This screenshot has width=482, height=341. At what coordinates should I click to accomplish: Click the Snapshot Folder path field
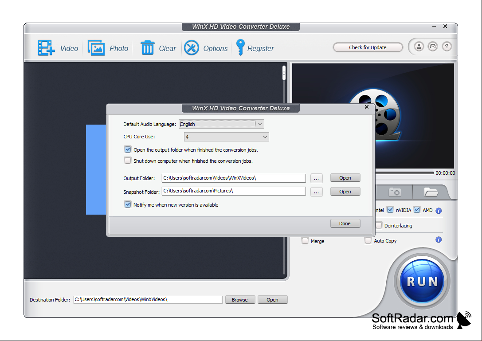pyautogui.click(x=234, y=191)
